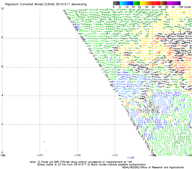Click the date text '20141217 descending'

71,4
